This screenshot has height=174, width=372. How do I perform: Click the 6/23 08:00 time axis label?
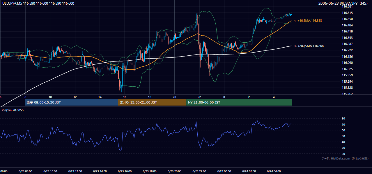point(25,171)
